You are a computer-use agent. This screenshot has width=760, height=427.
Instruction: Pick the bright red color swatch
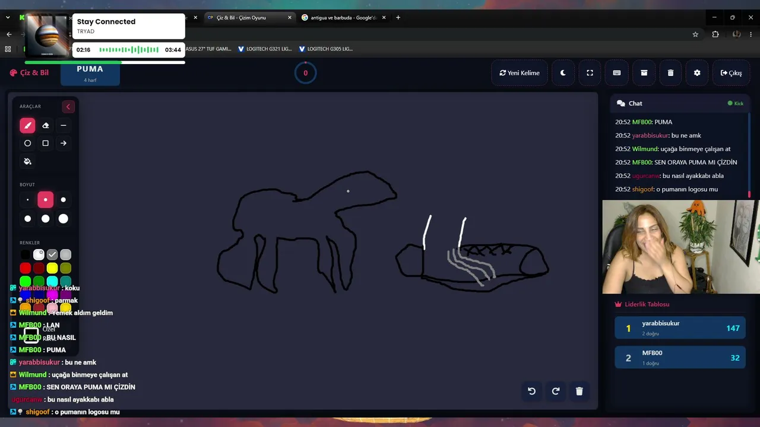coord(25,268)
